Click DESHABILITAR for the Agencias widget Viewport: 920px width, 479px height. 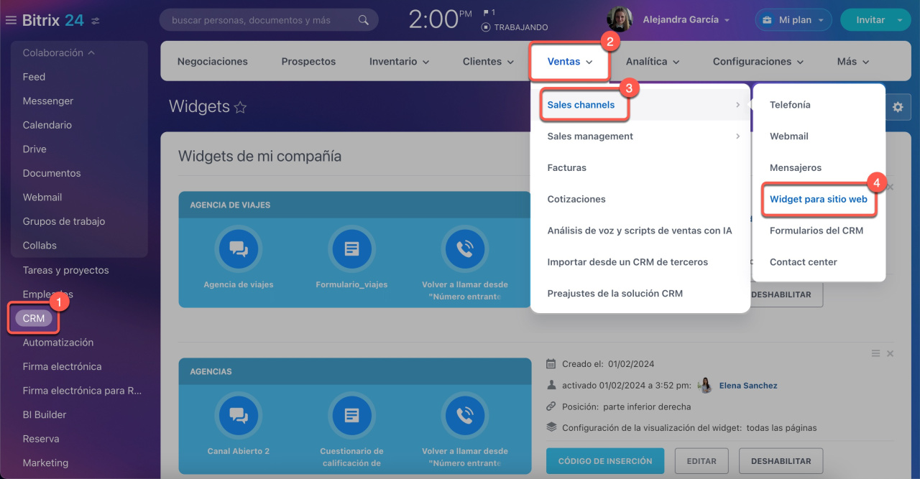[781, 461]
